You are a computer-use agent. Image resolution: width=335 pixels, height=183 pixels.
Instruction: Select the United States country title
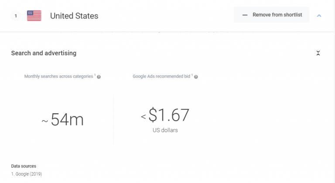point(74,16)
